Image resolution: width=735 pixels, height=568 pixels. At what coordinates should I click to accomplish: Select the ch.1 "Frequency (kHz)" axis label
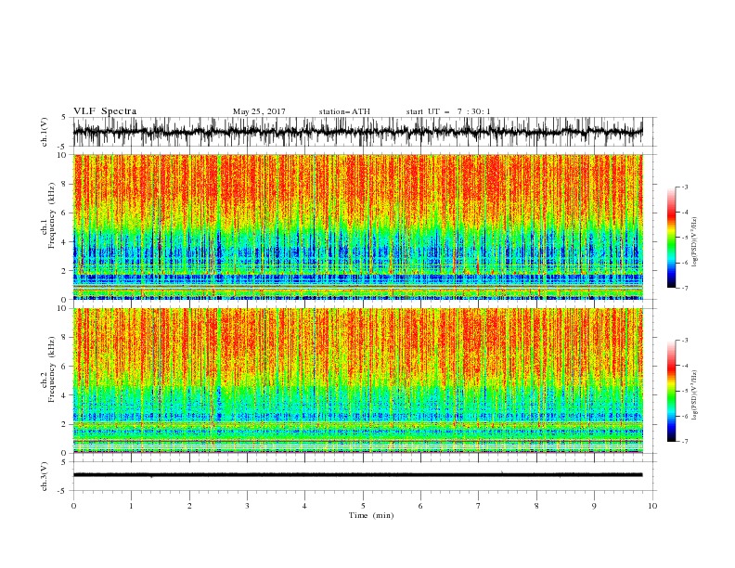coord(51,216)
